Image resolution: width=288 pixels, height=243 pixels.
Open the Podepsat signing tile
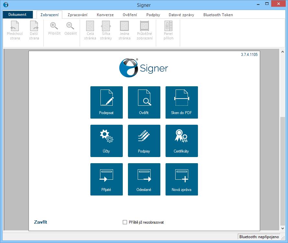tap(107, 102)
